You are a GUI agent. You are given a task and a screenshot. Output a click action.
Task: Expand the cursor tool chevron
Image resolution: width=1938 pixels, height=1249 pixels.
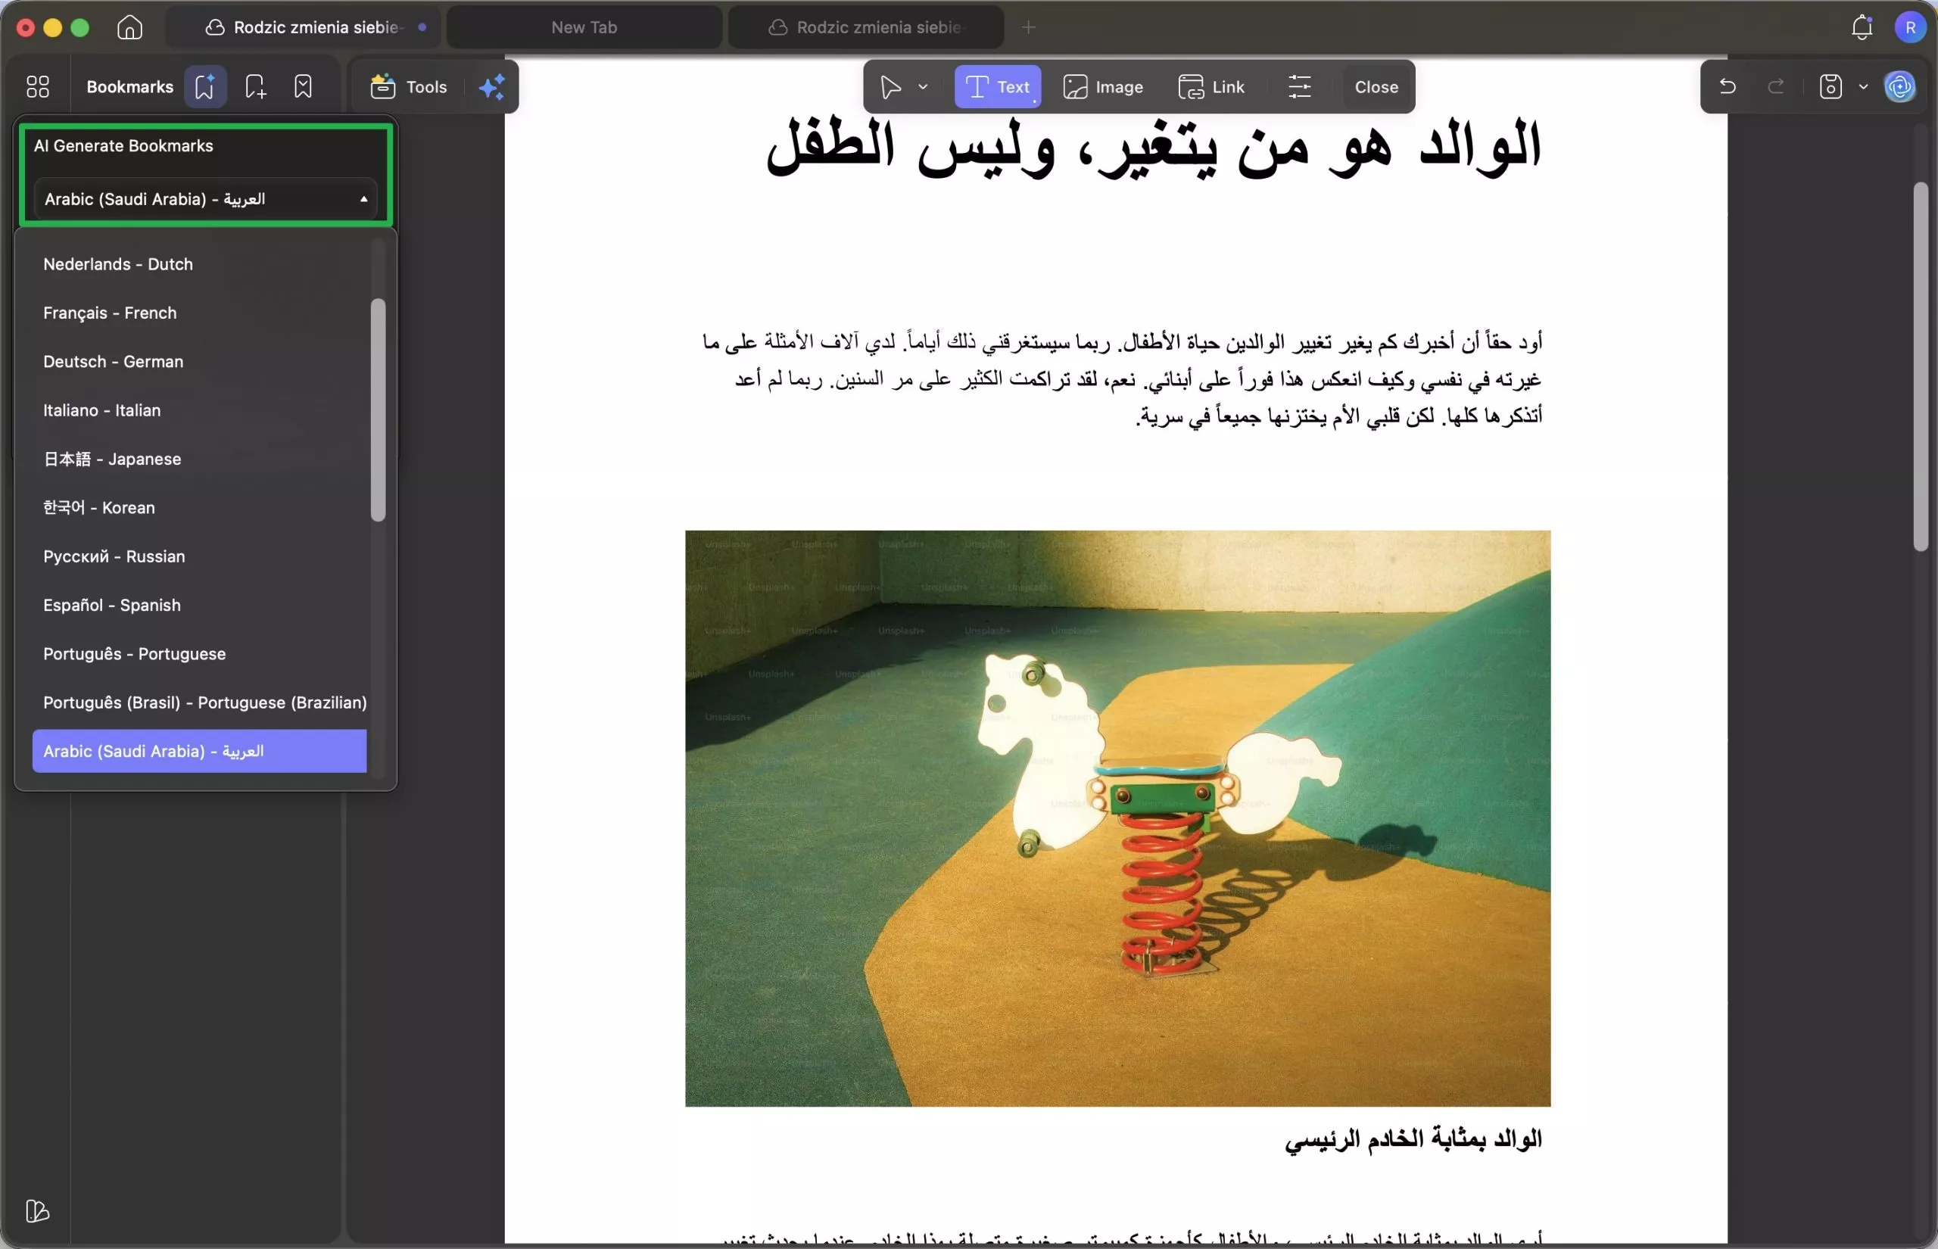(923, 87)
